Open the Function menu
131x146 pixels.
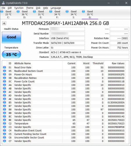(19, 8)
